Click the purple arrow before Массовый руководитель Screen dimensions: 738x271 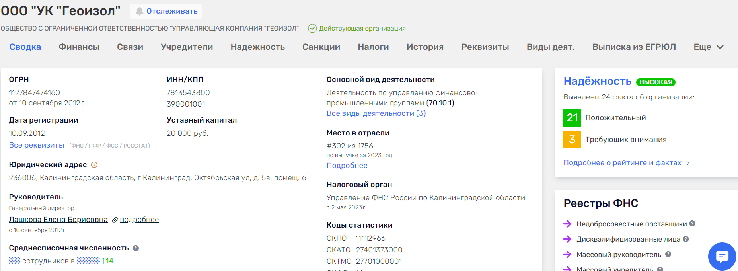(x=567, y=254)
